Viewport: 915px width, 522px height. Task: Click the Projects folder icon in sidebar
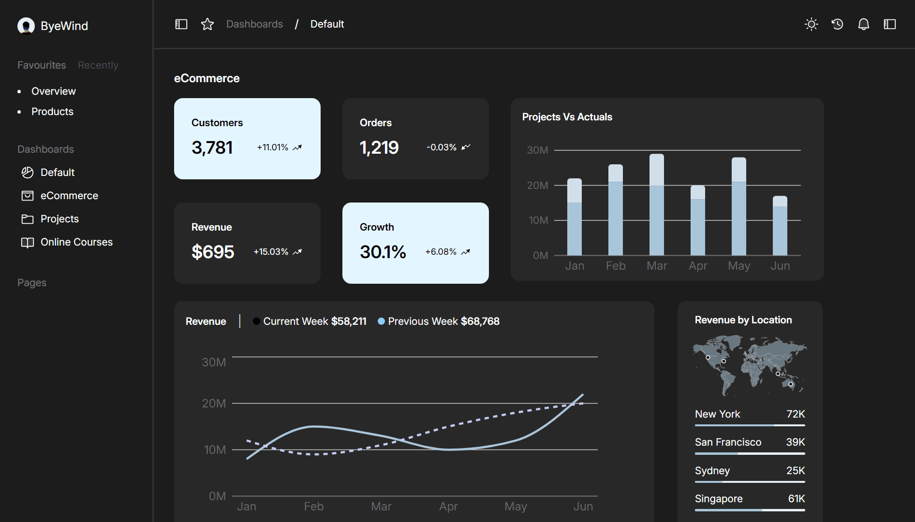tap(27, 218)
